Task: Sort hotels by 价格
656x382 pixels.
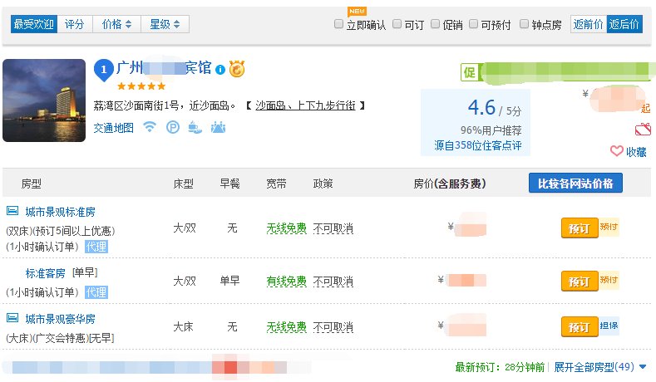Action: click(x=116, y=24)
